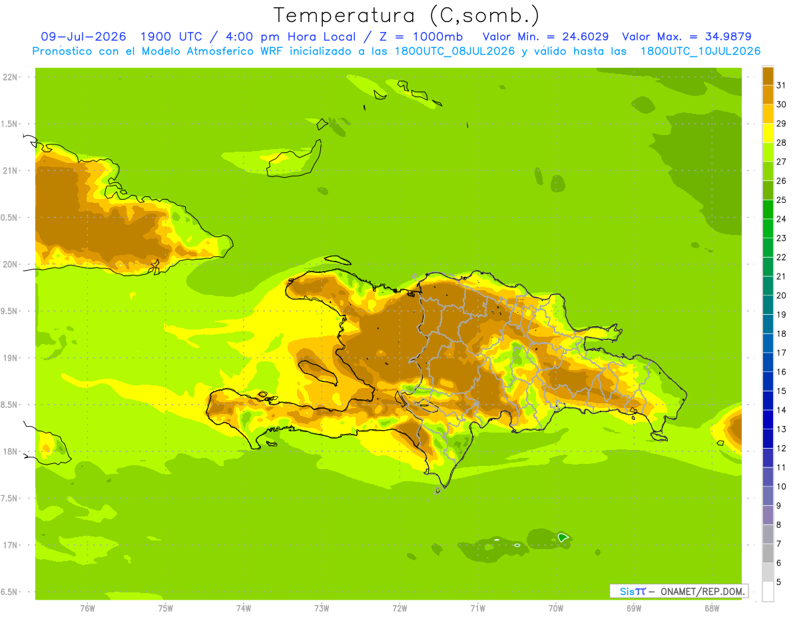Click the '1900 UTC' time text

tap(170, 37)
